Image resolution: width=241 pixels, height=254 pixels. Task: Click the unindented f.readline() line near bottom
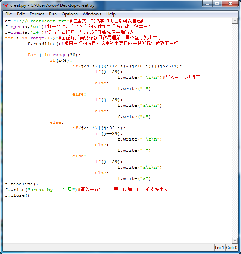[x=21, y=184]
